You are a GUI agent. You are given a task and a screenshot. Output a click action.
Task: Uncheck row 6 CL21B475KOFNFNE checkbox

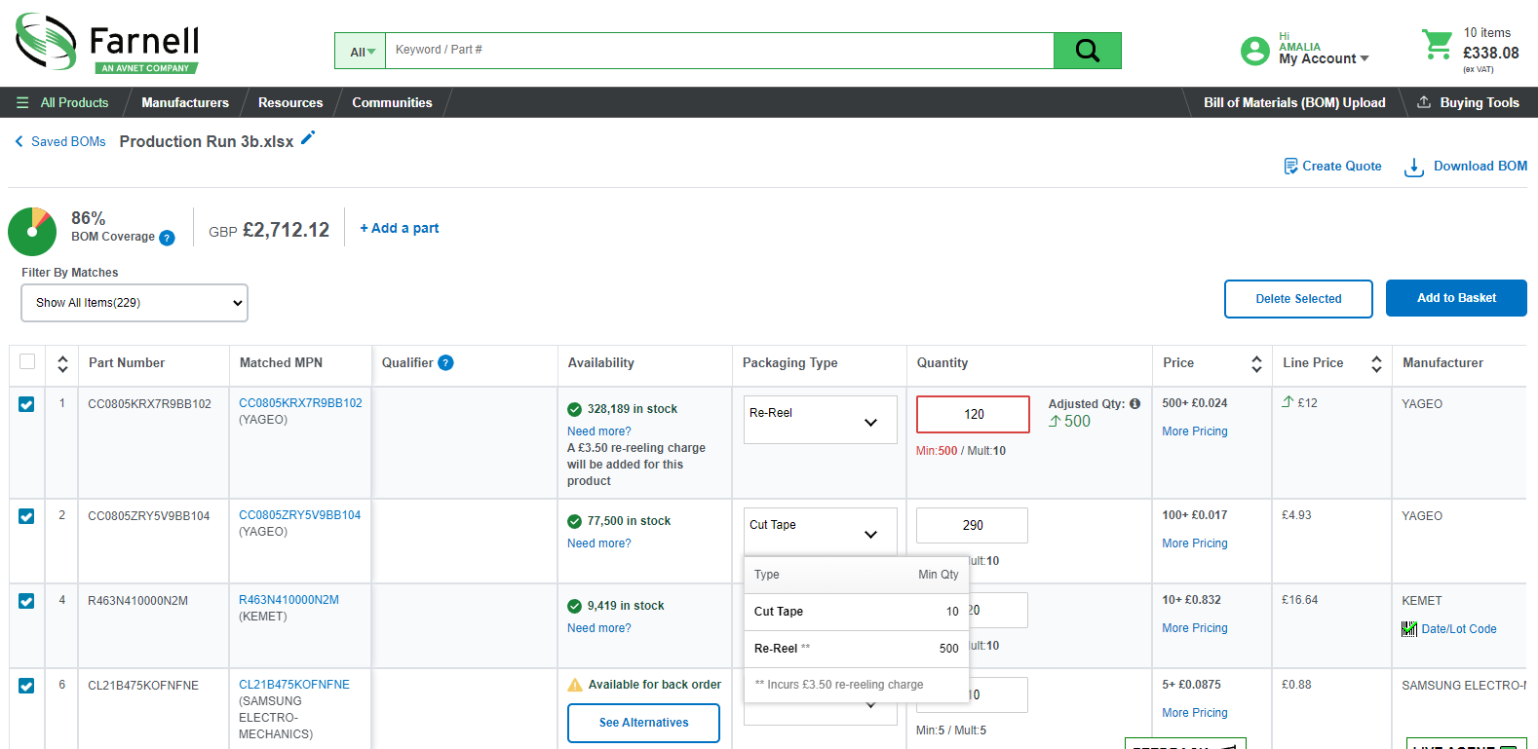(26, 686)
